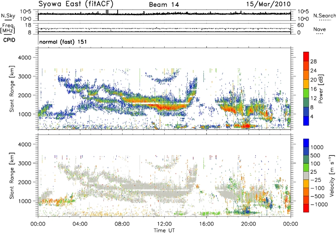Click the 'Freq. [MHz]' label

(x=8, y=28)
